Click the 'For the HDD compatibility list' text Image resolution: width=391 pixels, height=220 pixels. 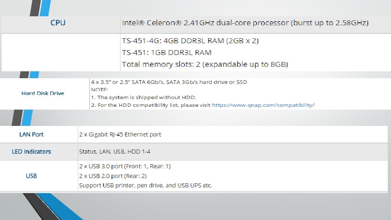(x=151, y=105)
